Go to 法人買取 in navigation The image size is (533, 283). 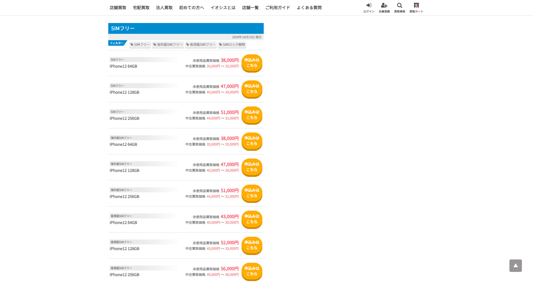[164, 8]
